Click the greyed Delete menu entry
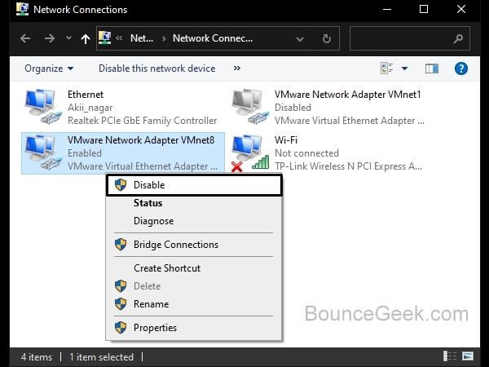This screenshot has width=489, height=367. (x=194, y=286)
